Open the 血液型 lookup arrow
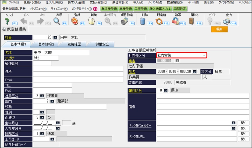Image resolution: width=252 pixels, height=148 pixels. [42, 117]
